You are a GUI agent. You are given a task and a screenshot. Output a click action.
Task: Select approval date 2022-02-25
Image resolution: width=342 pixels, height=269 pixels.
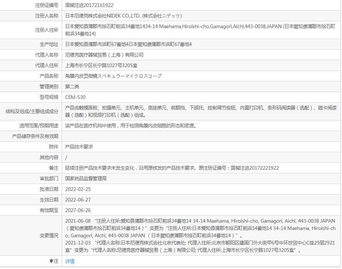pyautogui.click(x=78, y=189)
